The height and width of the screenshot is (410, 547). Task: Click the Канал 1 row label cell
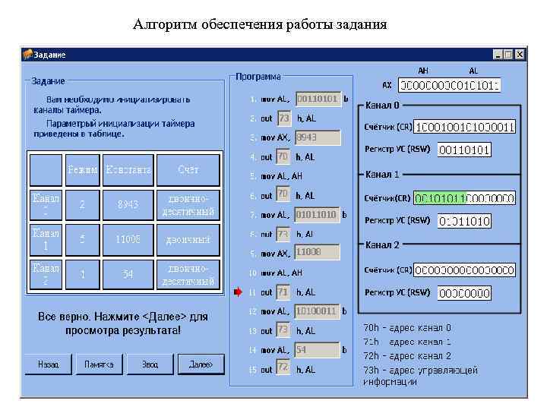coord(46,239)
